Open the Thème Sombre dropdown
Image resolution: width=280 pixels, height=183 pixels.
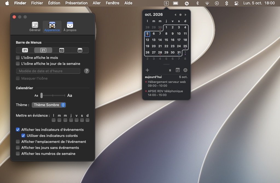click(x=49, y=105)
